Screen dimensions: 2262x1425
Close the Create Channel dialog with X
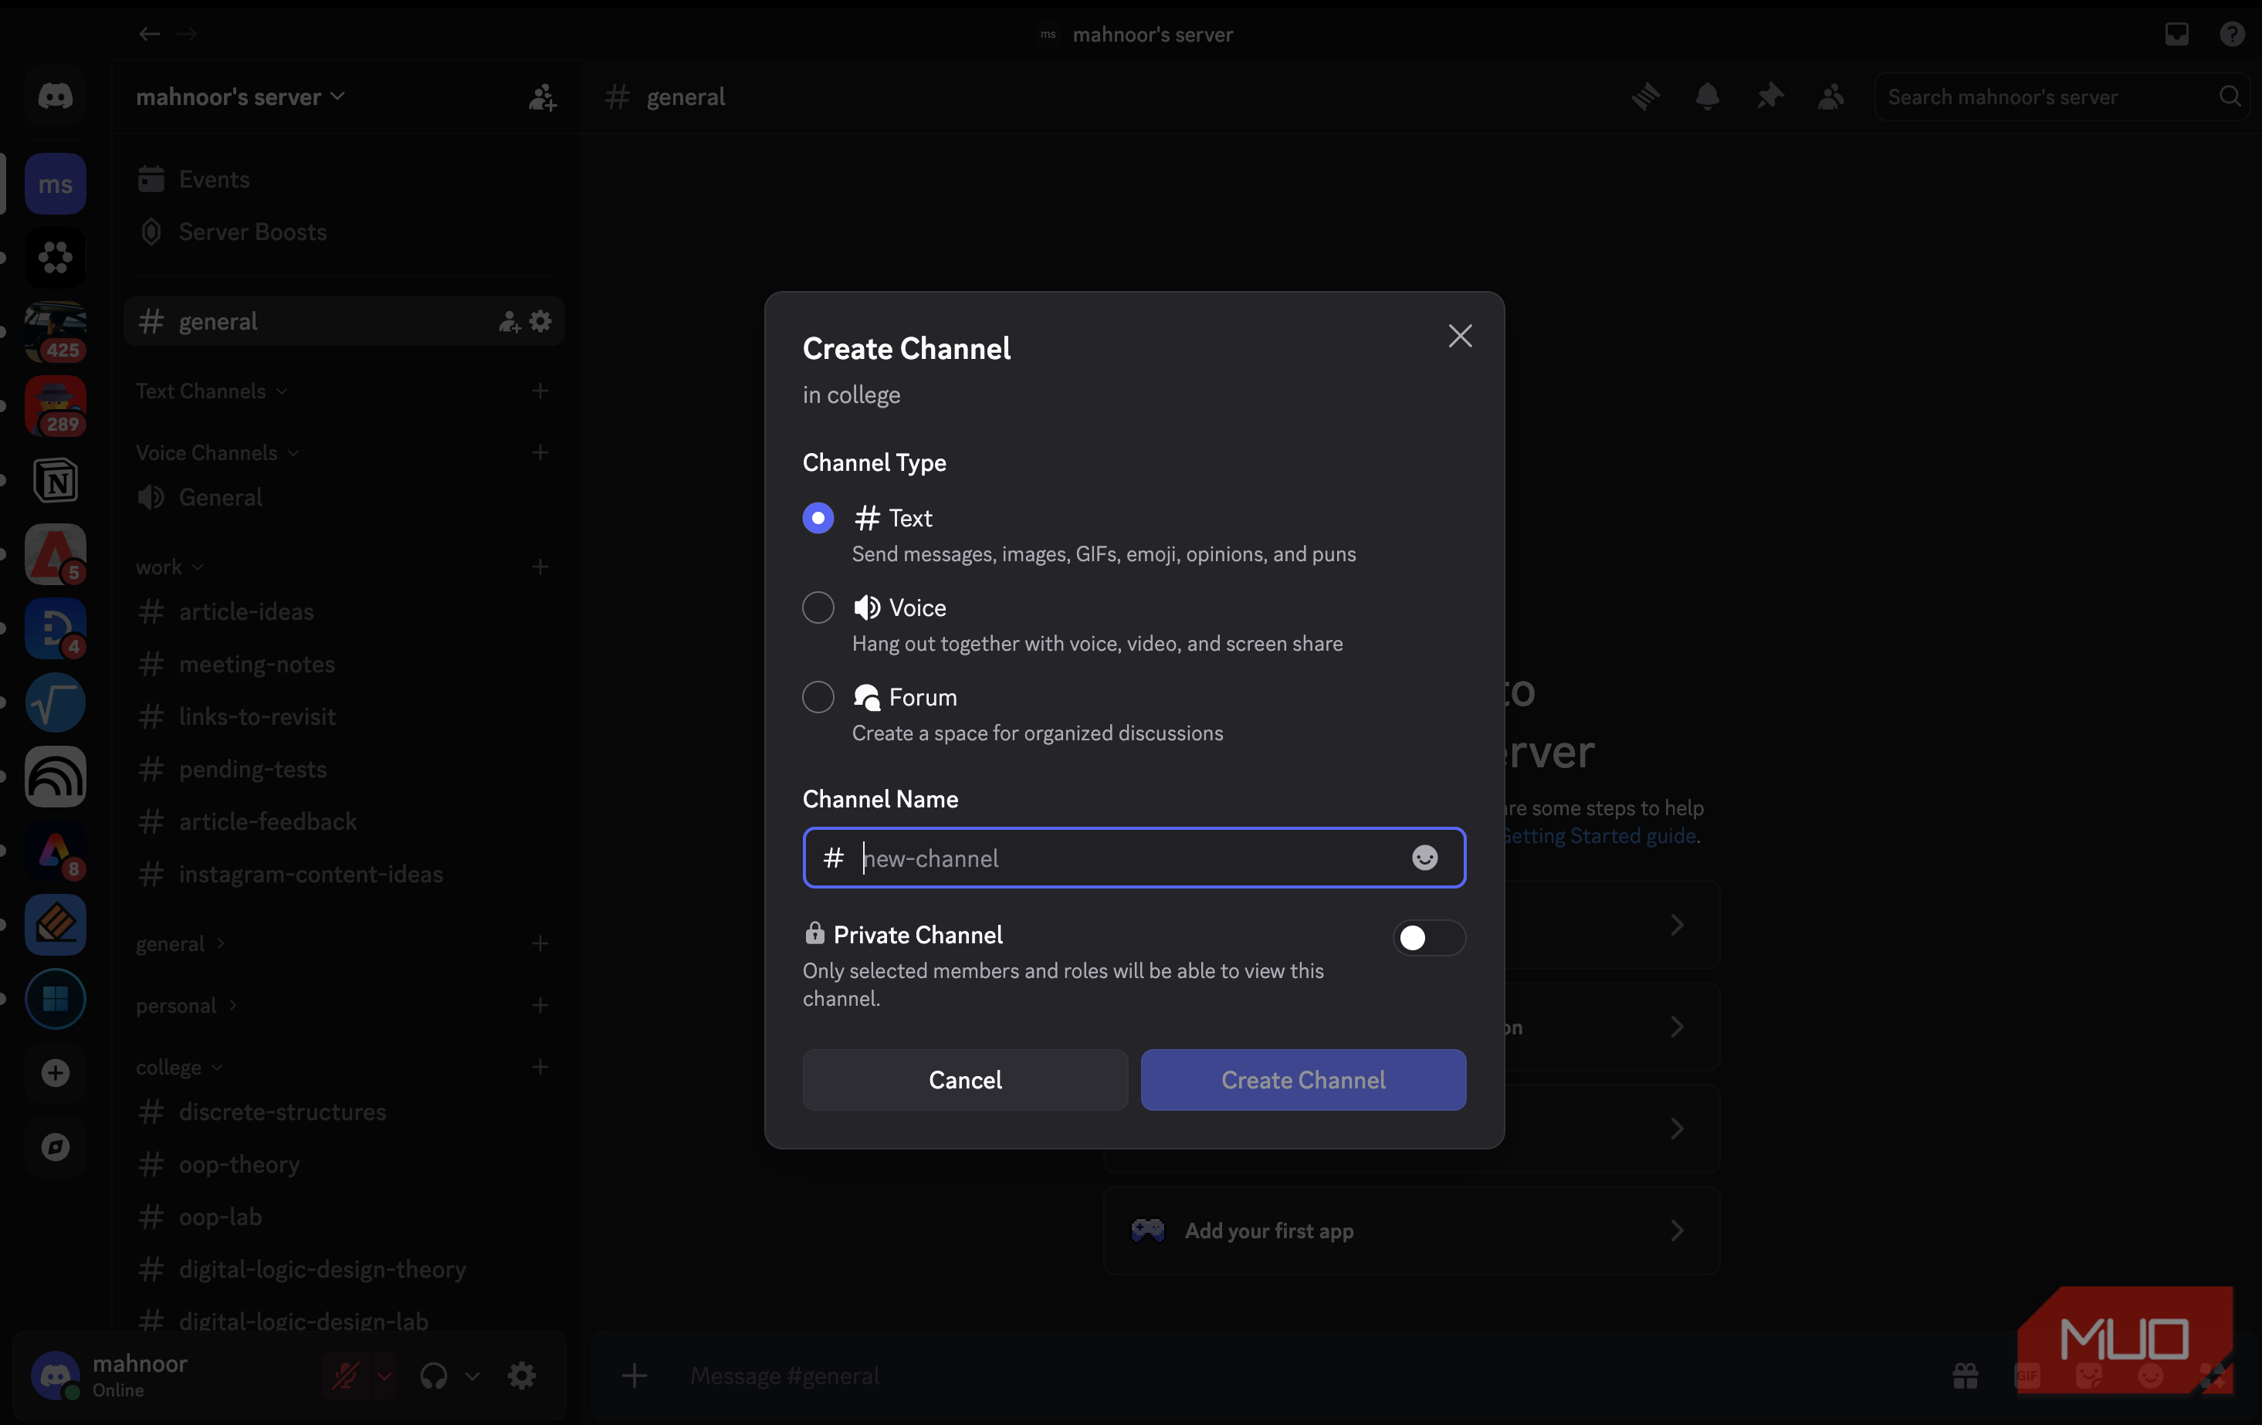coord(1460,337)
